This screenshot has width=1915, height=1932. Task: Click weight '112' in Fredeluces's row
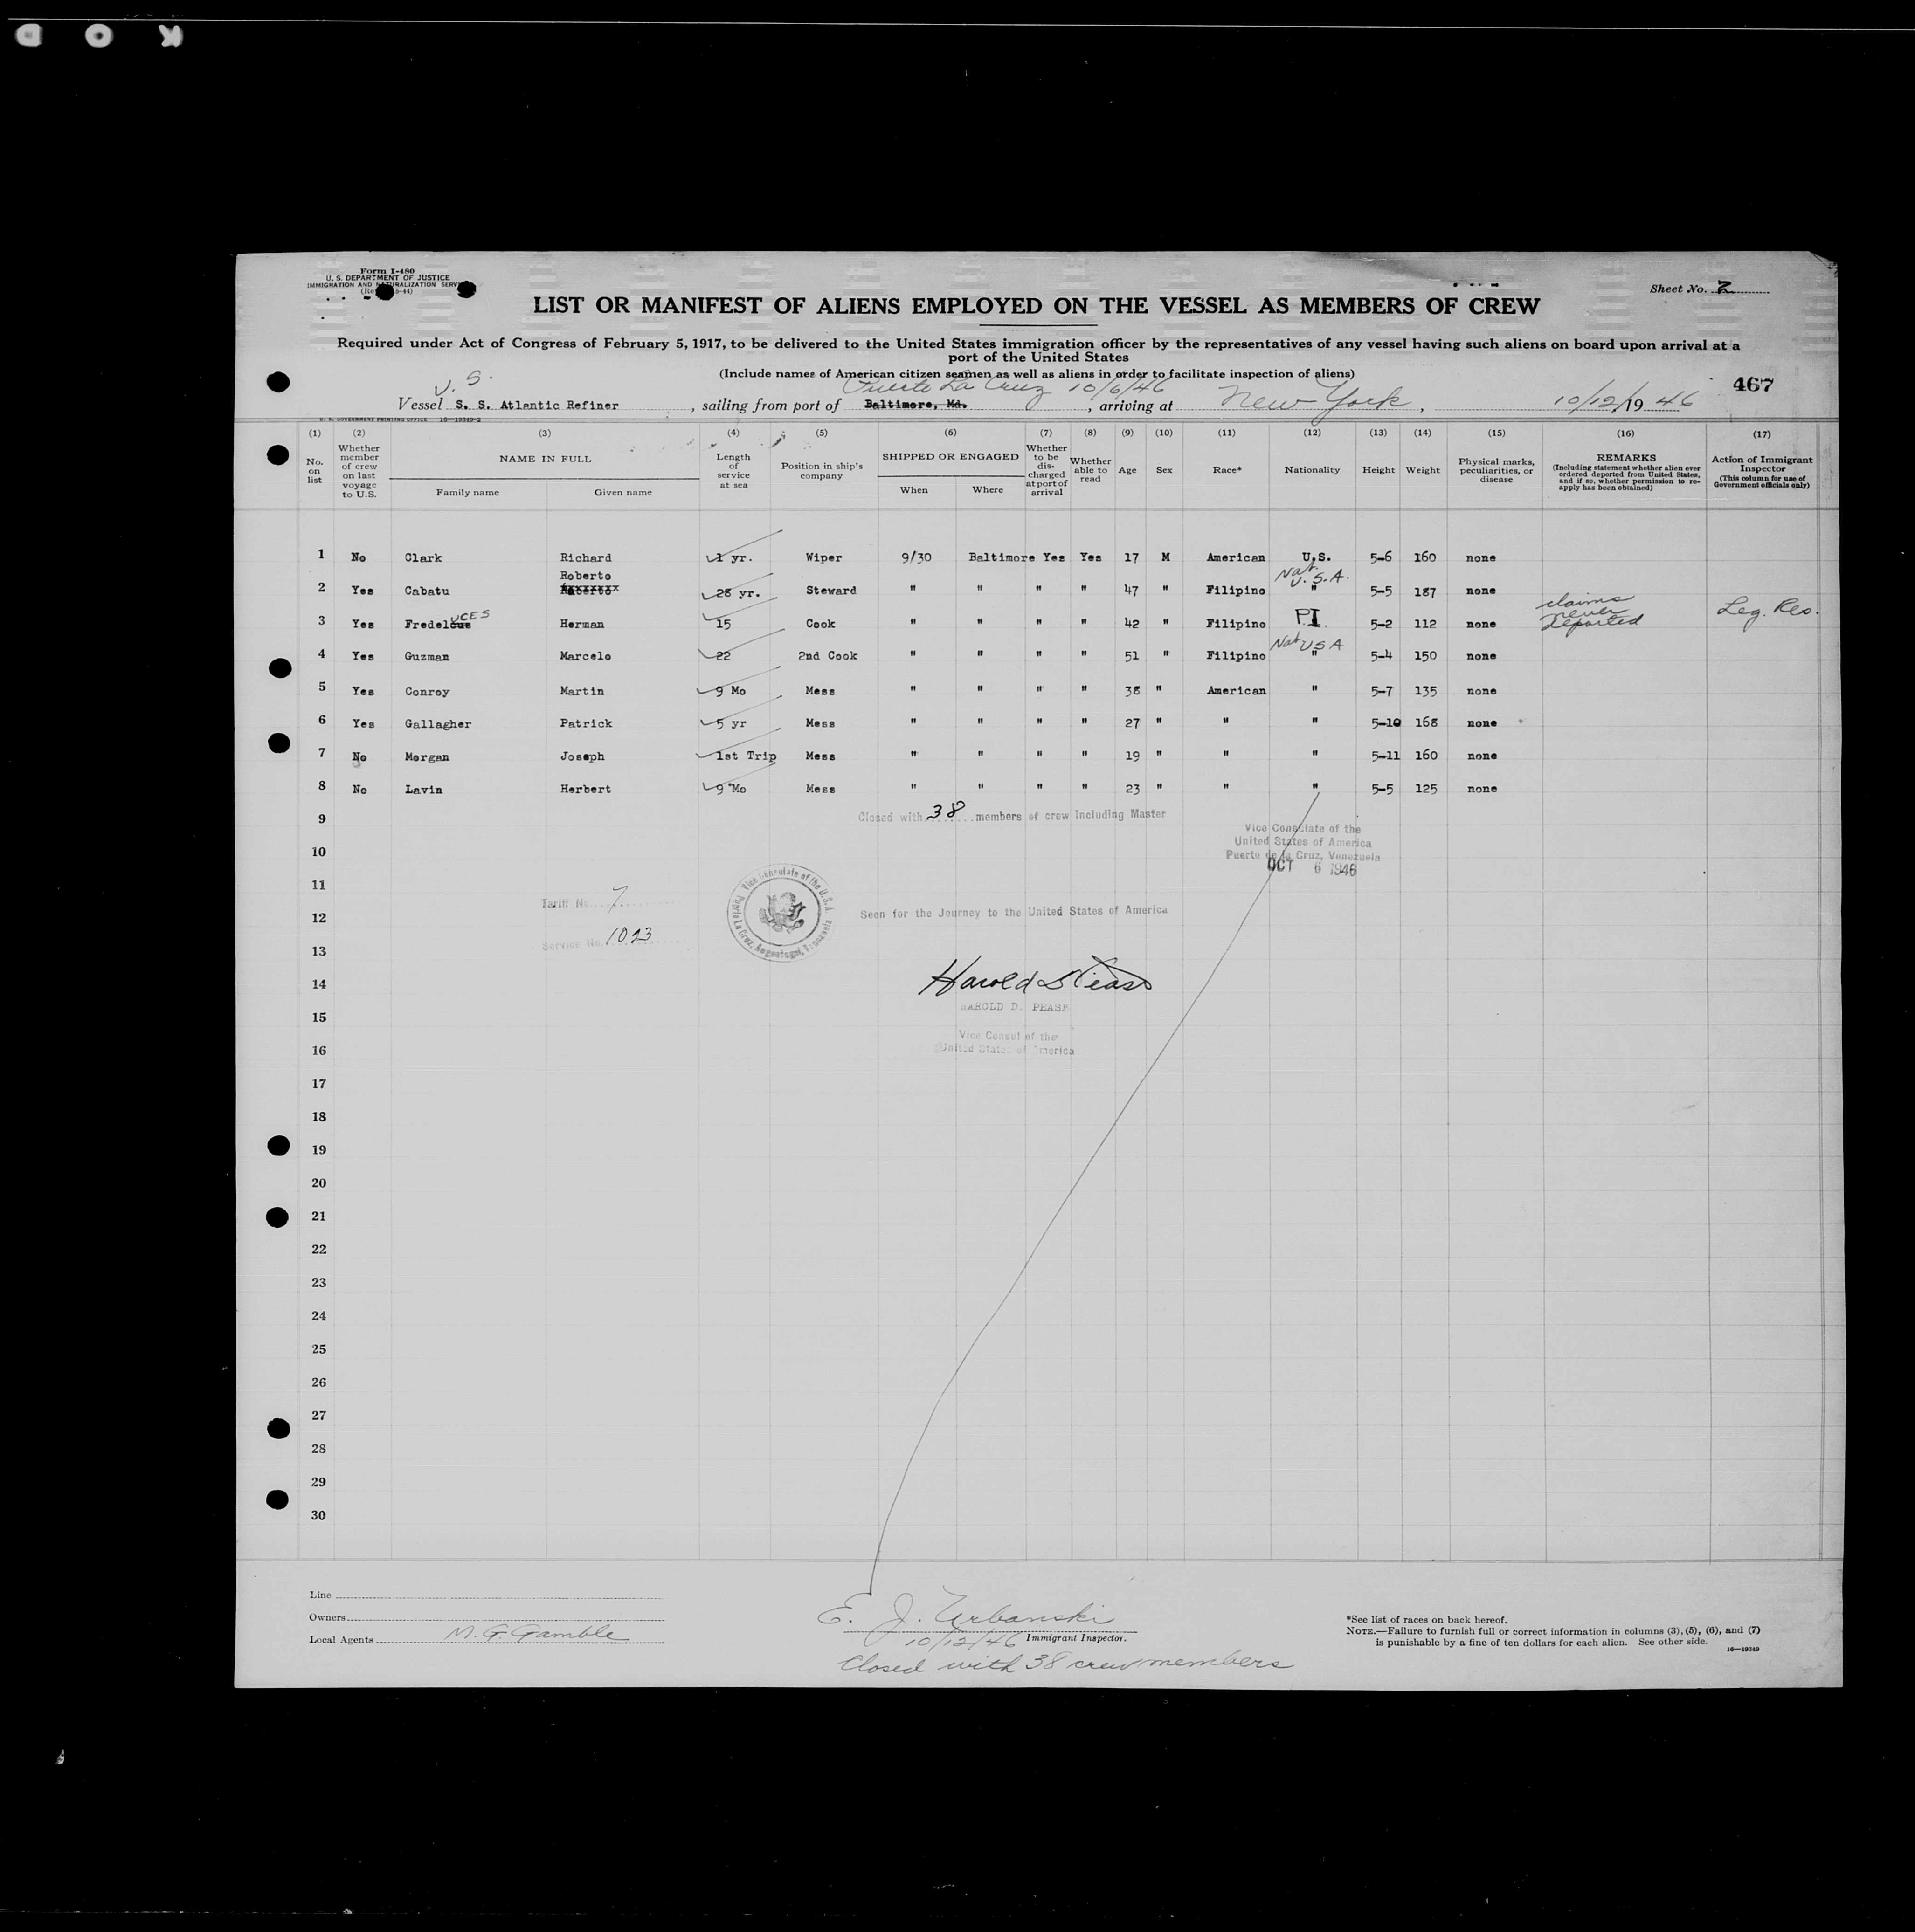pyautogui.click(x=1425, y=624)
